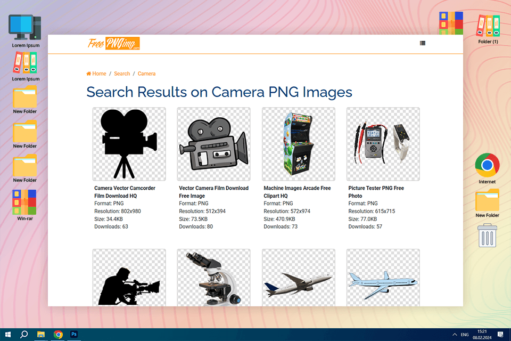The image size is (511, 341).
Task: Open 'Camera Vector Camcorder Film Download HQ' link
Action: click(125, 192)
